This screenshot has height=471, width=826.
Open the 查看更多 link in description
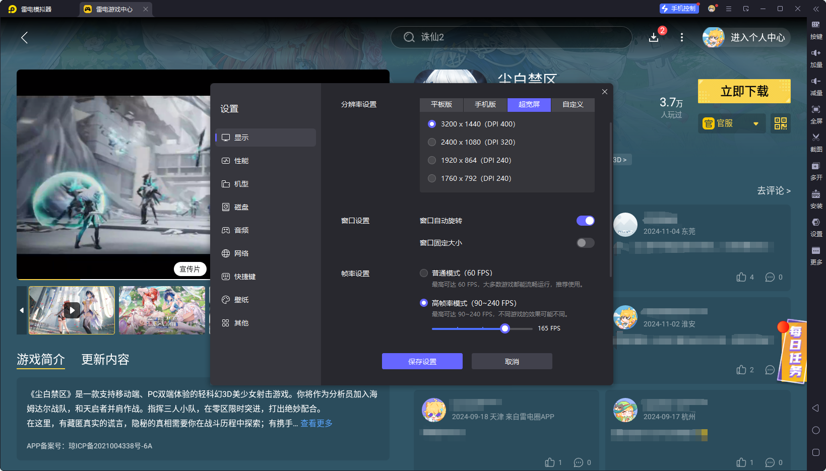316,423
